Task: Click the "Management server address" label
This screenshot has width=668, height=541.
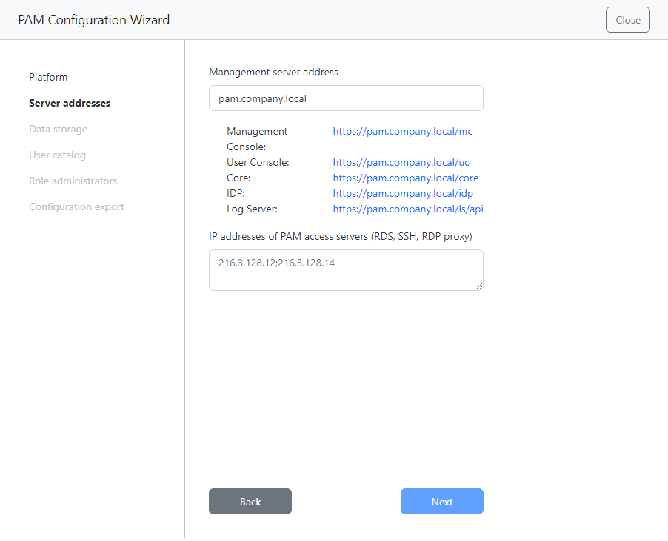Action: click(x=273, y=72)
